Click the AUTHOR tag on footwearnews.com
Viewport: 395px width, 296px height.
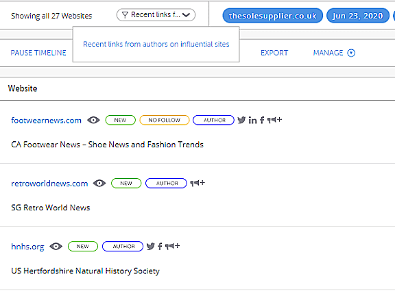pyautogui.click(x=214, y=120)
